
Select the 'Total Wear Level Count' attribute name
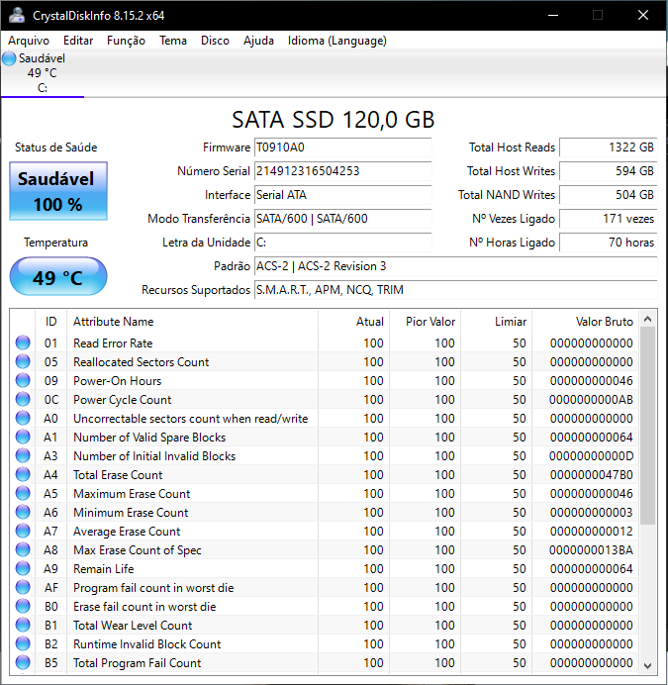tap(133, 626)
